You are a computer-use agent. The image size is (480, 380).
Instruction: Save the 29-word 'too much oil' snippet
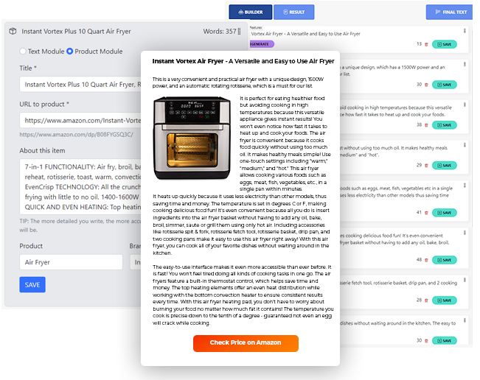click(x=444, y=166)
